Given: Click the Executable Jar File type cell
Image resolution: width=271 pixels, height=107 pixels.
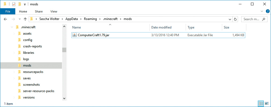Looking at the screenshot, I should [200, 35].
